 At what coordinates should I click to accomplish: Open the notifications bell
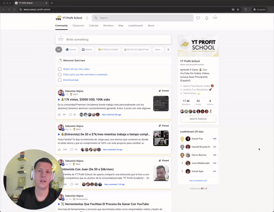(x=207, y=18)
